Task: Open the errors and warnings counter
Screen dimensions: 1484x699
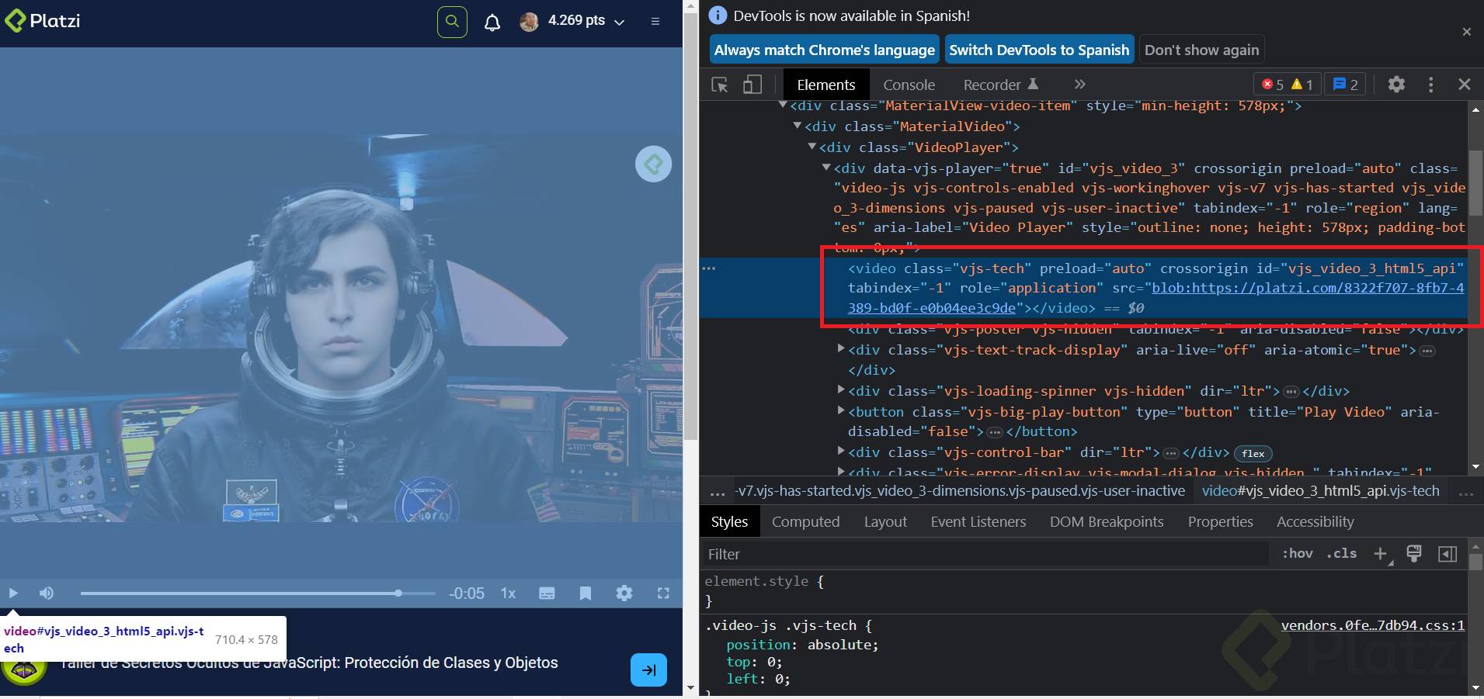Action: [x=1288, y=85]
